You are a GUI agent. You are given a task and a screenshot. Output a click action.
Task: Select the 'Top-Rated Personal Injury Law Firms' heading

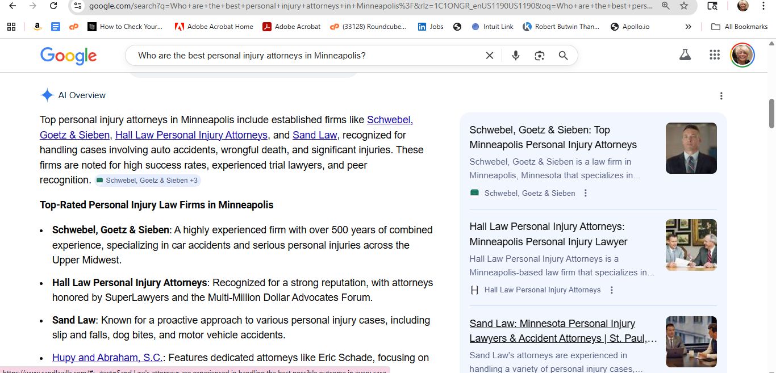tap(157, 205)
